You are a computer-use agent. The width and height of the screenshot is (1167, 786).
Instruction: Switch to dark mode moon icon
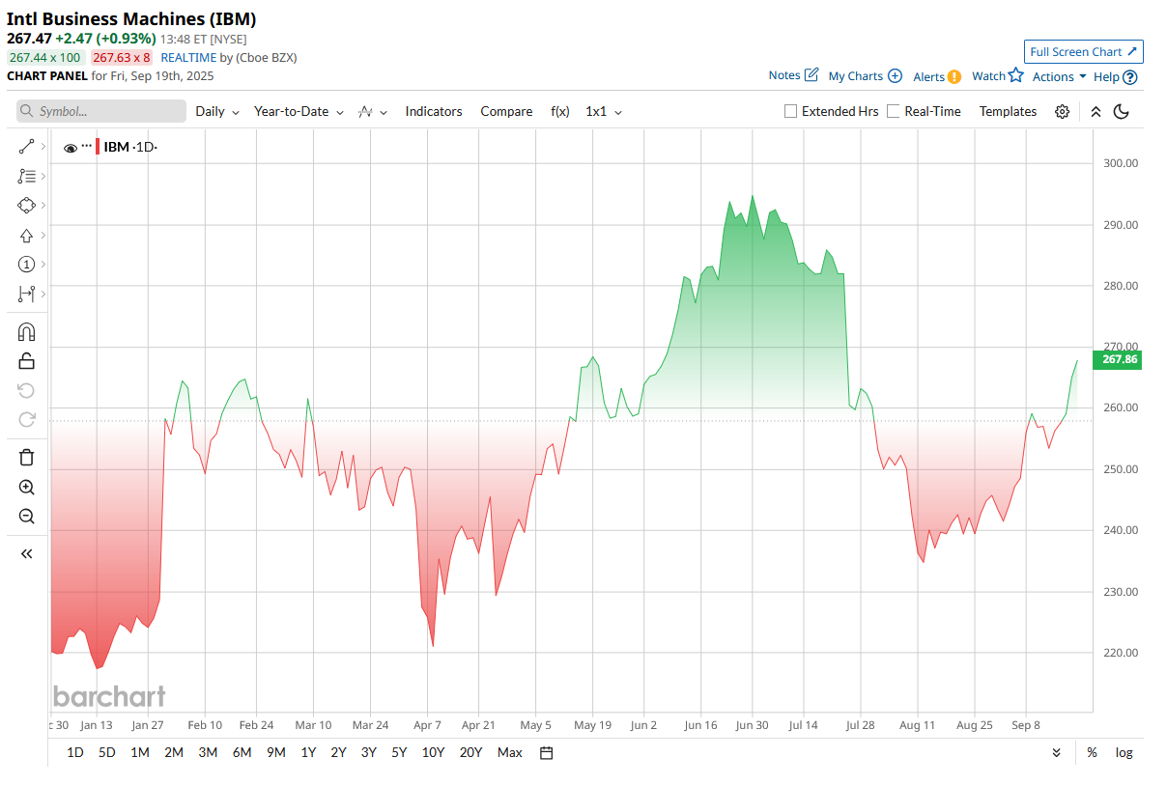pos(1122,112)
